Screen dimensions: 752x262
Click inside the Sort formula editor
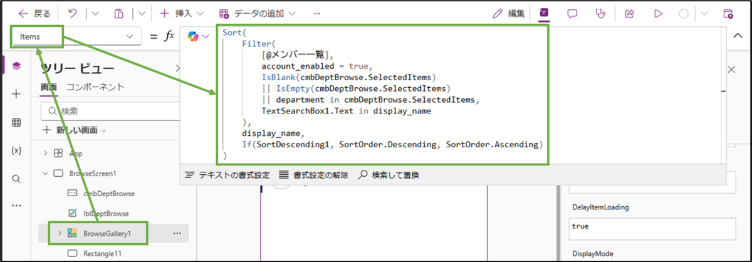click(382, 95)
